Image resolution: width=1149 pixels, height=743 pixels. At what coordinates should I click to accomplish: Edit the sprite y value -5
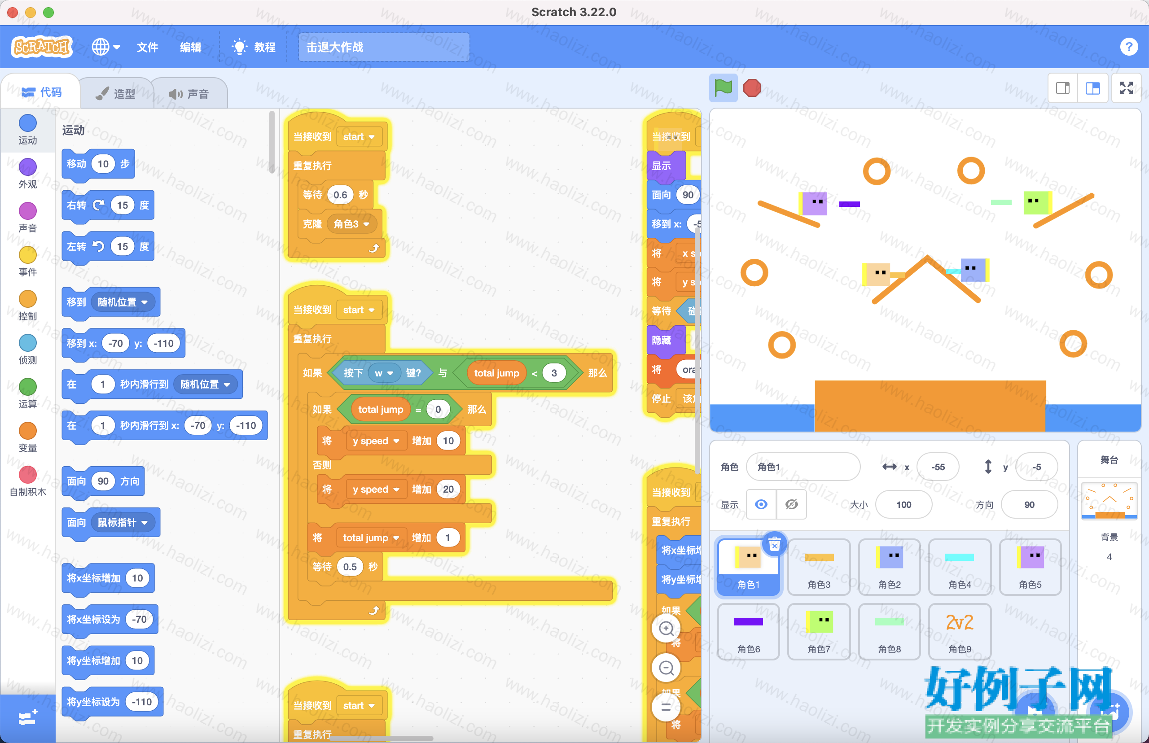click(x=1036, y=467)
